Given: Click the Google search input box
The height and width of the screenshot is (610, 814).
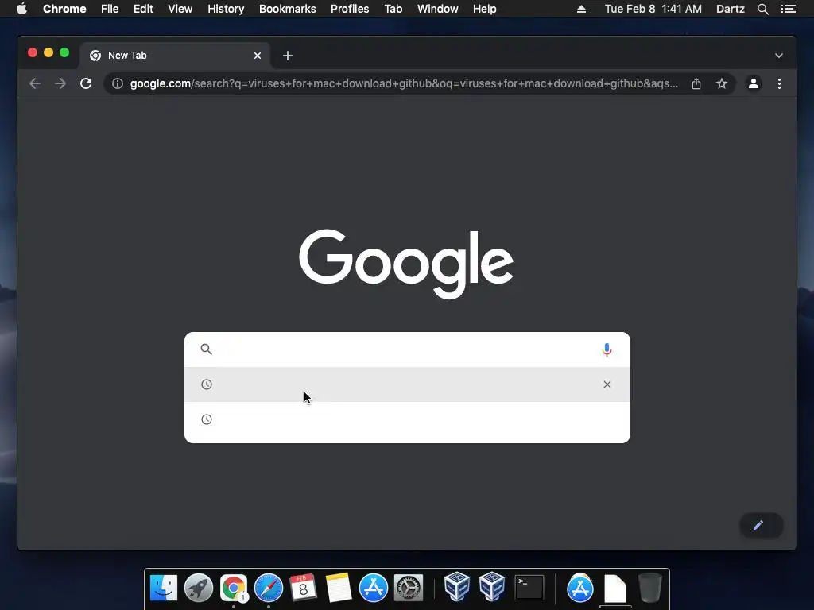Looking at the screenshot, I should pyautogui.click(x=408, y=349).
